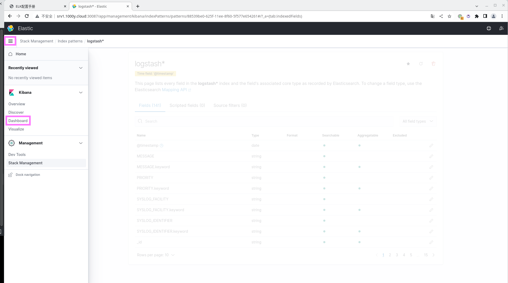This screenshot has height=283, width=508.
Task: Select the logstash* - Elastic browser tab
Action: 100,6
